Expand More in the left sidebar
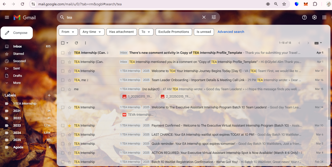This screenshot has width=332, height=167. pos(17,83)
